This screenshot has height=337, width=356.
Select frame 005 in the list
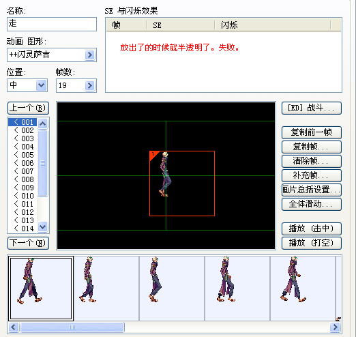point(23,155)
